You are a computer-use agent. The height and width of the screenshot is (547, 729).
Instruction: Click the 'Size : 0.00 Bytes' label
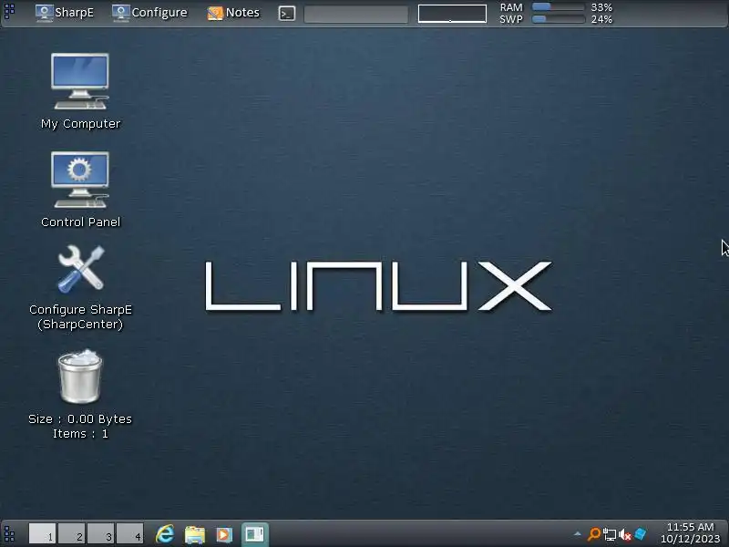click(80, 419)
